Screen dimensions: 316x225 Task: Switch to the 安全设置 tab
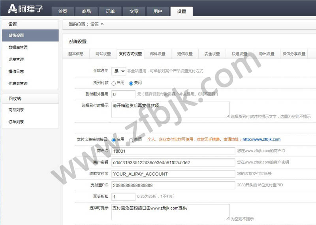[x=212, y=54]
